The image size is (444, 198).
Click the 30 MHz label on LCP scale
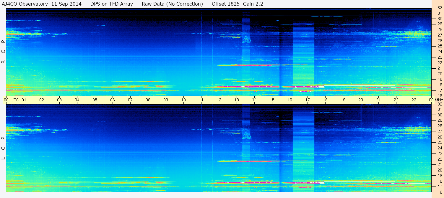pos(440,115)
